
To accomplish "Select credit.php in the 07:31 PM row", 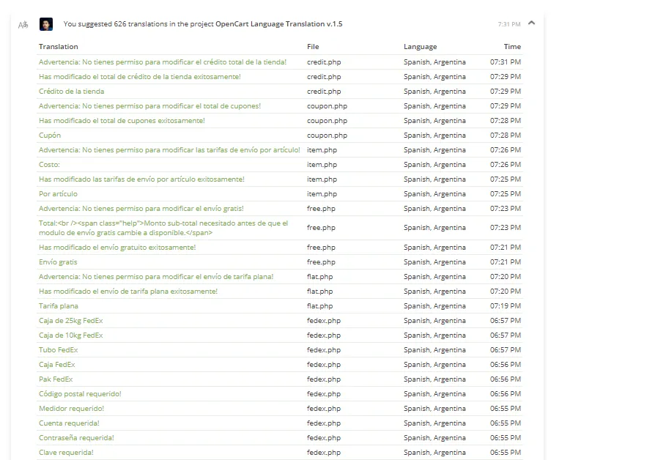I will point(324,62).
